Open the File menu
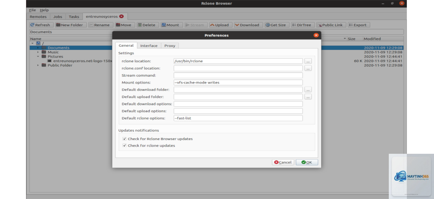The width and height of the screenshot is (434, 199). 33,10
